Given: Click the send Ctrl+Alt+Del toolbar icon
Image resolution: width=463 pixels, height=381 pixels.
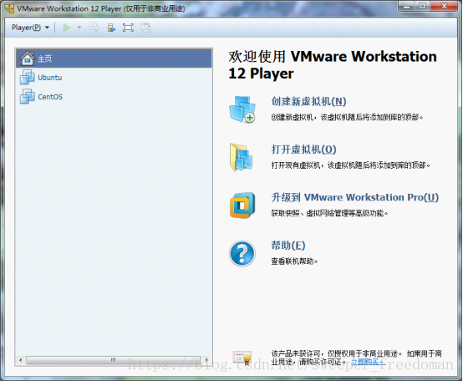Looking at the screenshot, I should tap(94, 28).
